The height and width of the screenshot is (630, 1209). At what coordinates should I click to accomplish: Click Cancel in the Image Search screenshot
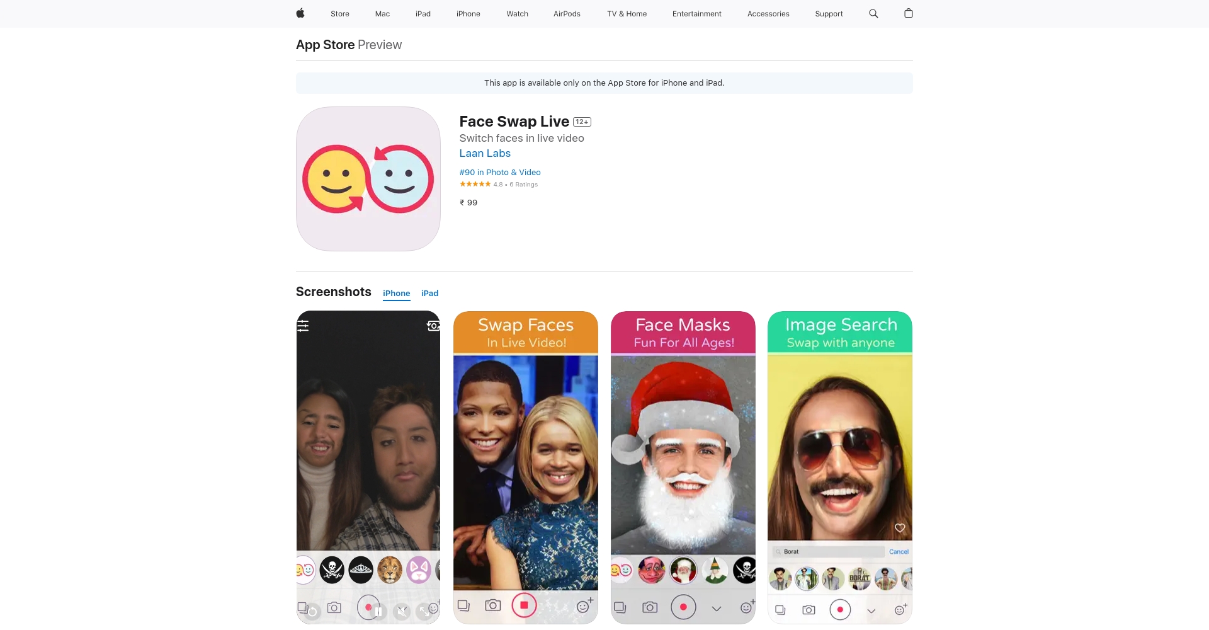899,552
